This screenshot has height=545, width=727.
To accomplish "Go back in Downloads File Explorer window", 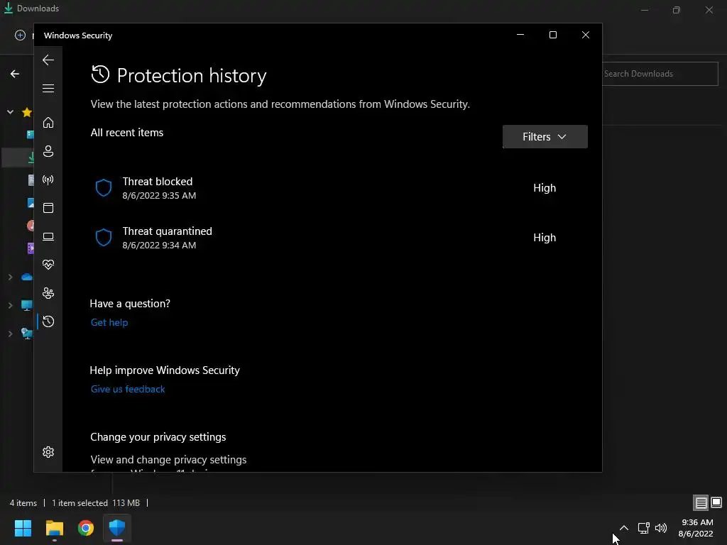I will pos(15,74).
